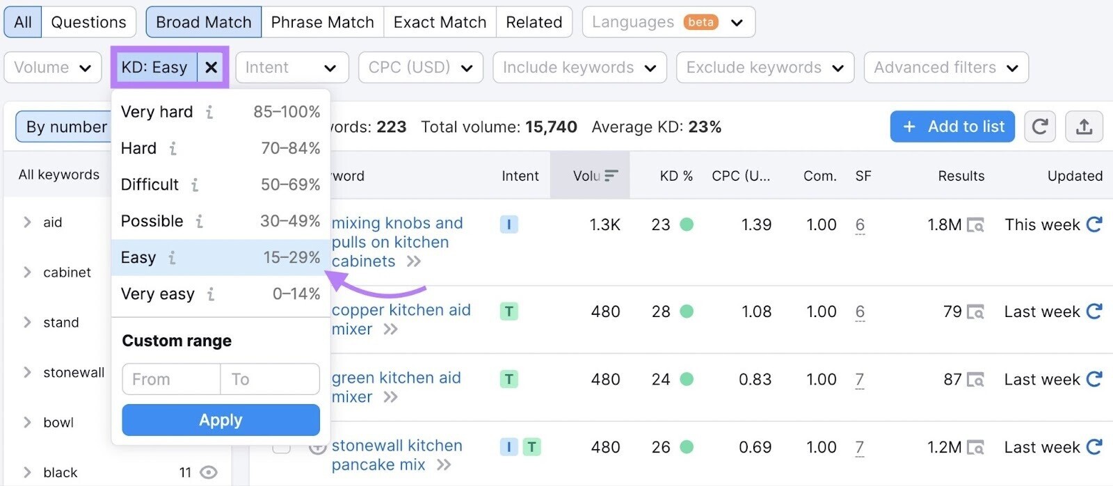This screenshot has height=486, width=1113.
Task: Click double arrow after green kitchen aid mixer
Action: pyautogui.click(x=391, y=397)
